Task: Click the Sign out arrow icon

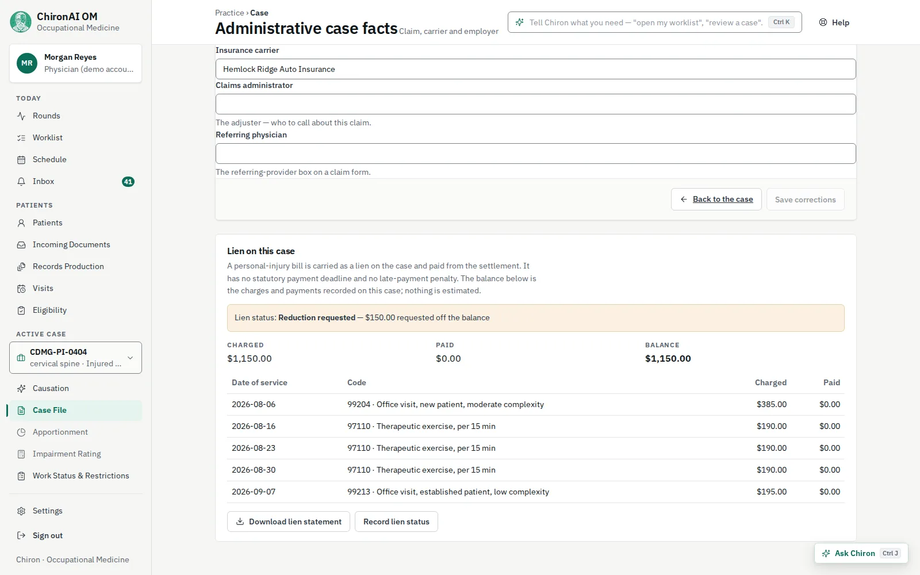Action: (x=21, y=536)
